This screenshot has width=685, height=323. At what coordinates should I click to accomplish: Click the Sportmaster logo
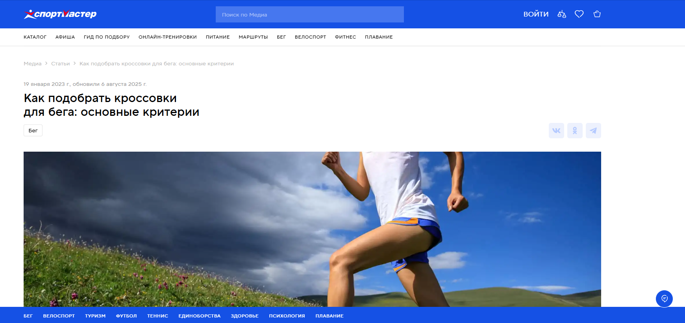coord(60,14)
